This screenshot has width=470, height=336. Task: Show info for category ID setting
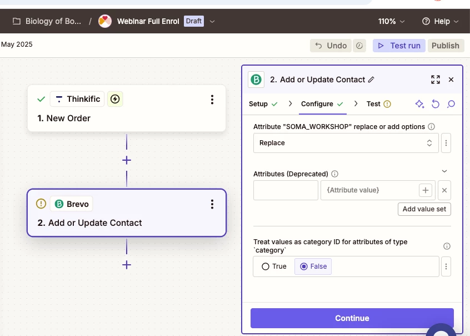[x=447, y=246]
